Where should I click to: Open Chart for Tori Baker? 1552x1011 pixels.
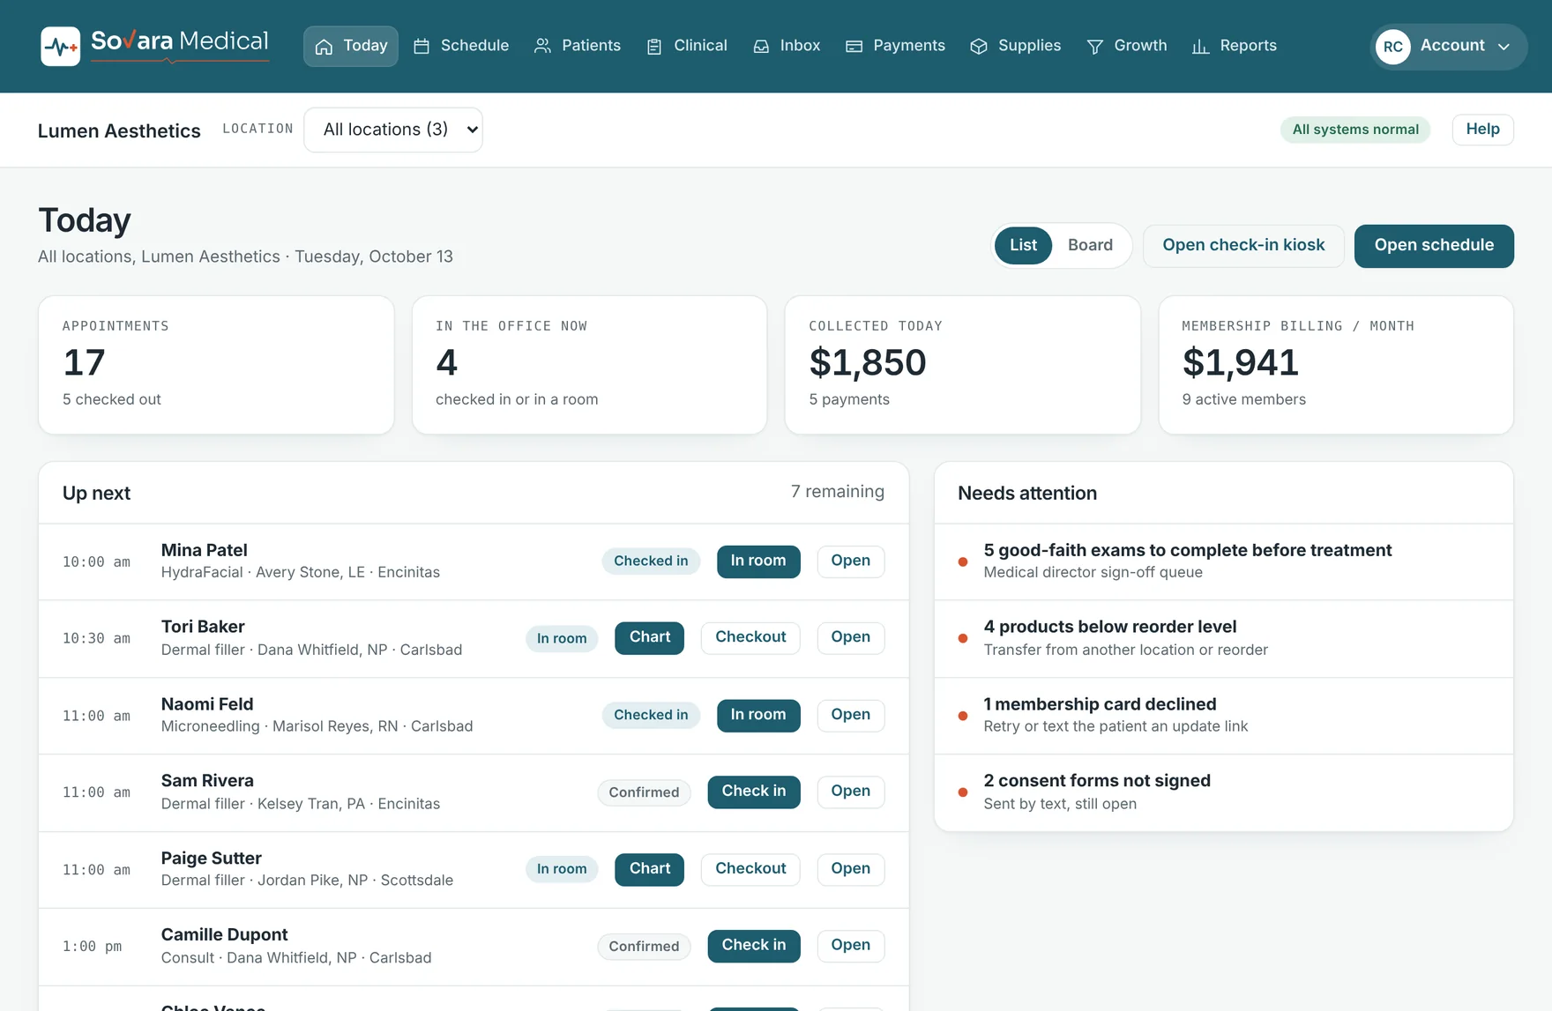point(650,637)
